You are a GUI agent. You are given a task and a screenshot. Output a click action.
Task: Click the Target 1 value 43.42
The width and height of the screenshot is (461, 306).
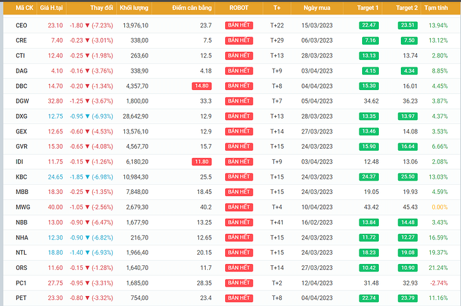(371, 207)
